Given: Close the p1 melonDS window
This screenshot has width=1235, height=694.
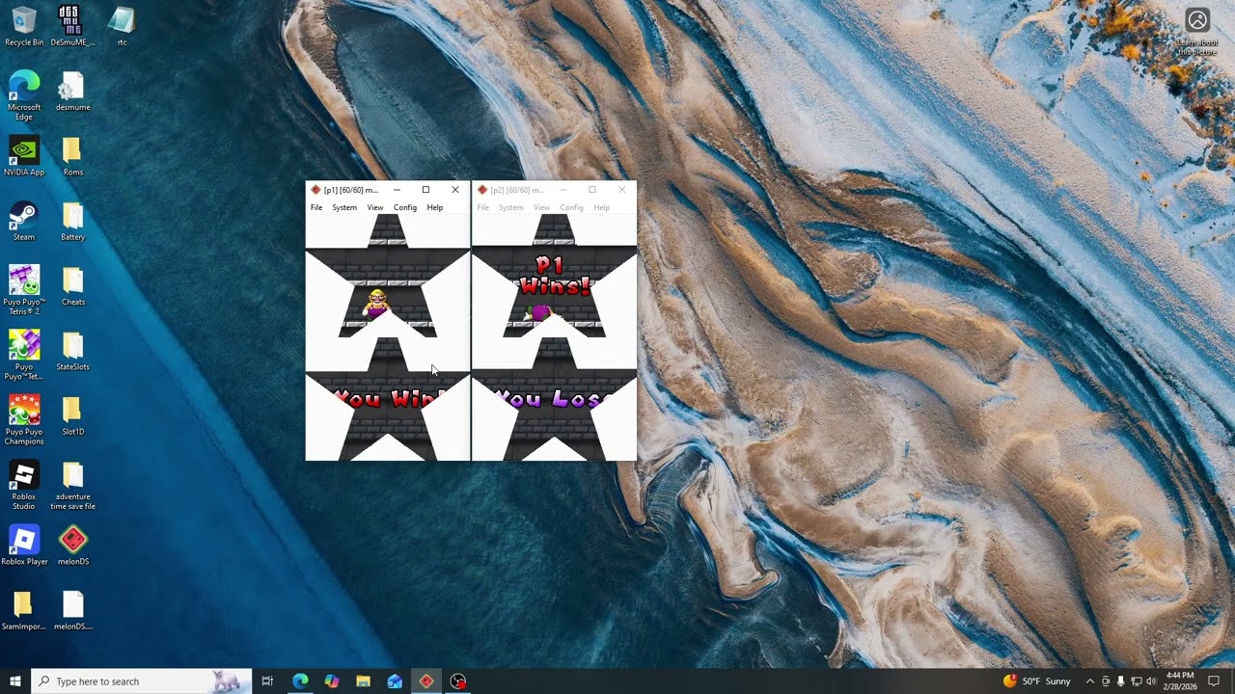Looking at the screenshot, I should [455, 190].
